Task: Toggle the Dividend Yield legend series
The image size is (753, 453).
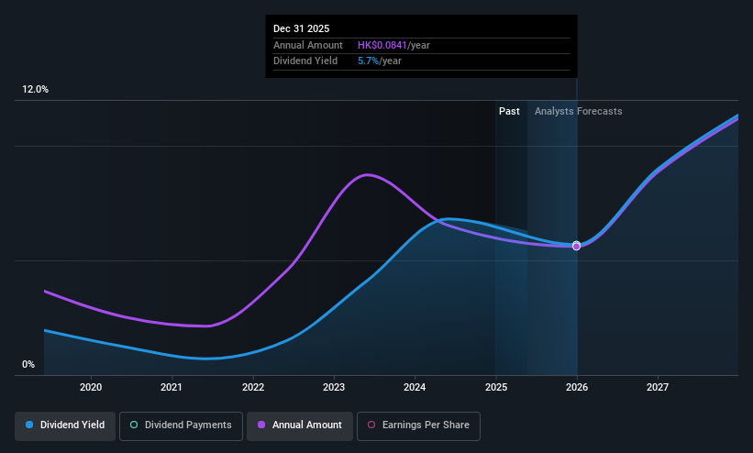Action: [x=65, y=425]
